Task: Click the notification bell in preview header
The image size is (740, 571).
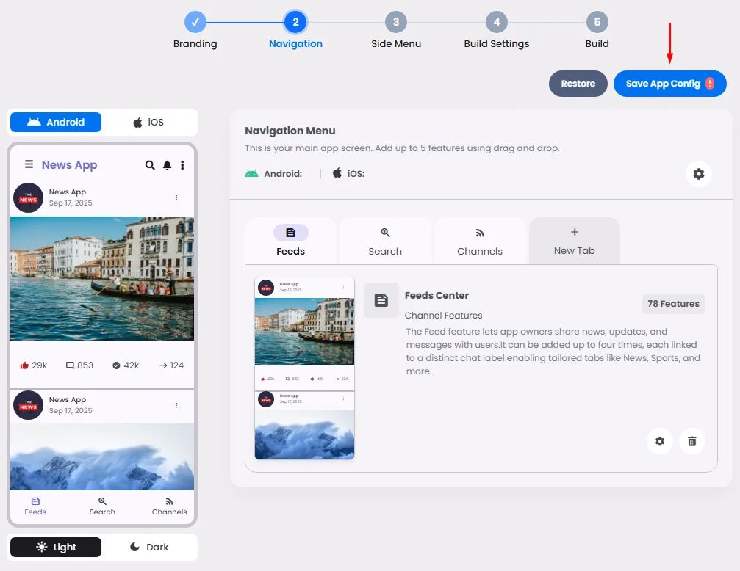Action: (167, 165)
